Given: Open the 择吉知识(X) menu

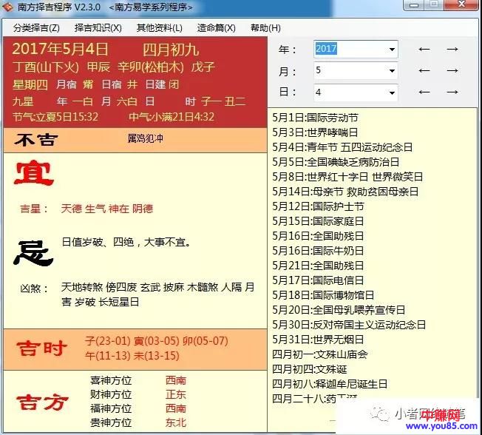Looking at the screenshot, I should tap(98, 28).
